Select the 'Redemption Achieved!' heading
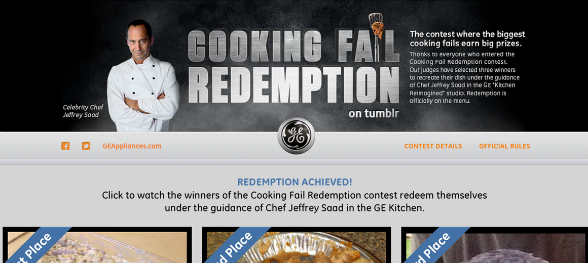 click(295, 182)
